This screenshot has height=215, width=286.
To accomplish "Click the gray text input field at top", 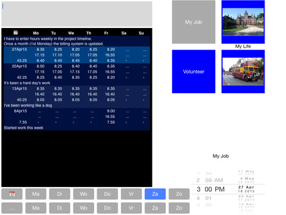I will tap(77, 14).
